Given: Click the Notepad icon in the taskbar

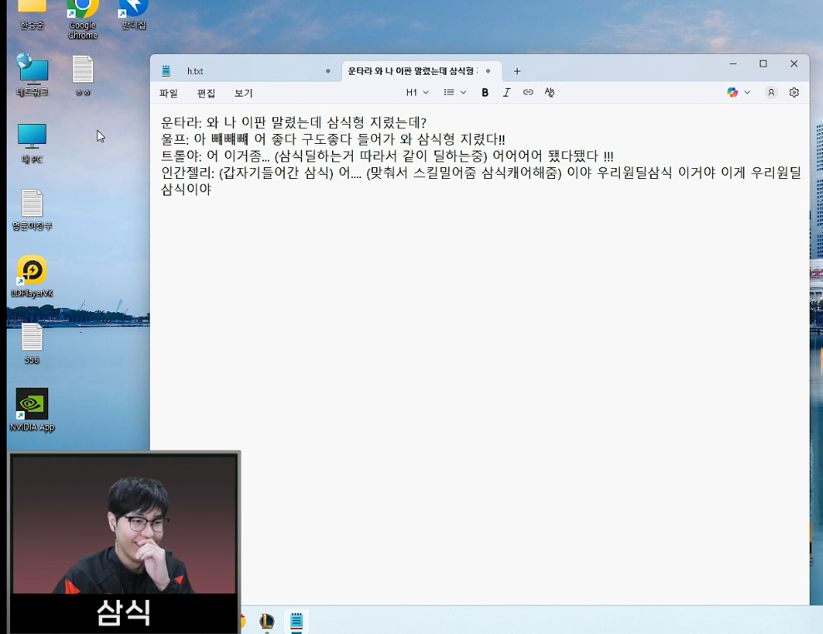Looking at the screenshot, I should pos(295,621).
